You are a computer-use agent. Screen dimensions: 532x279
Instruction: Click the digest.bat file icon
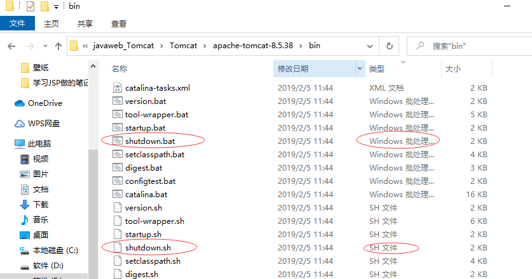click(x=118, y=167)
